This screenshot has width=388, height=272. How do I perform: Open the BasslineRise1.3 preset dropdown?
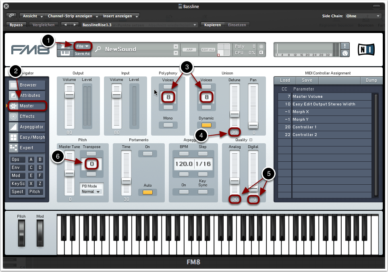(139, 25)
